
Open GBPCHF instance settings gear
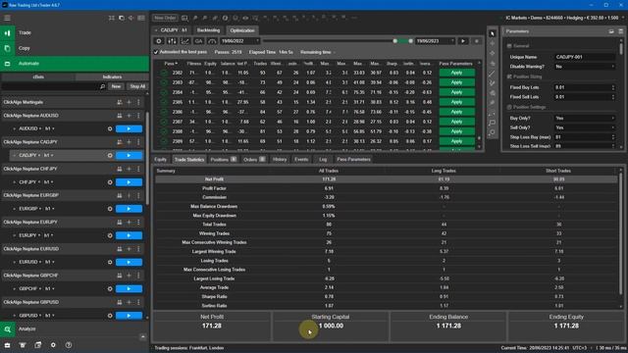(x=110, y=289)
